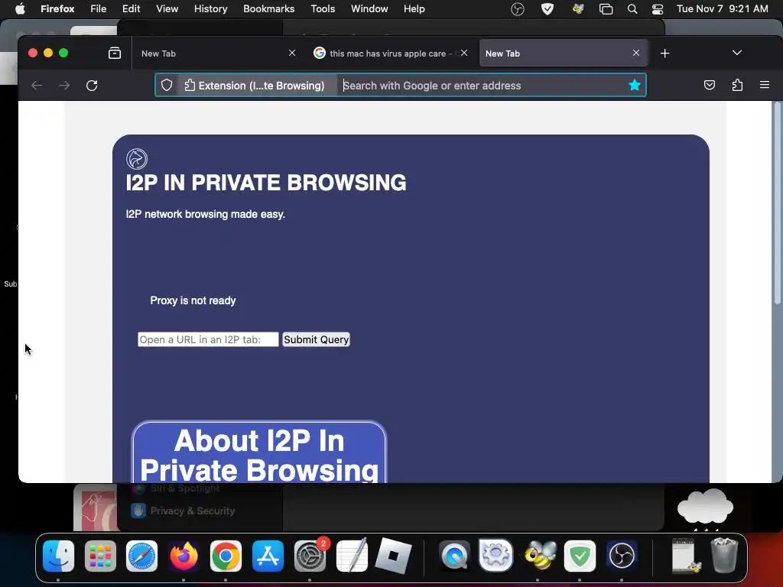Open the Tools menu
The image size is (783, 587).
pos(323,9)
